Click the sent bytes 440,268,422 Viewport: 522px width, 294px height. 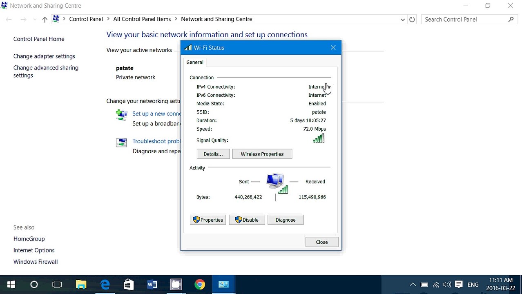tap(248, 197)
